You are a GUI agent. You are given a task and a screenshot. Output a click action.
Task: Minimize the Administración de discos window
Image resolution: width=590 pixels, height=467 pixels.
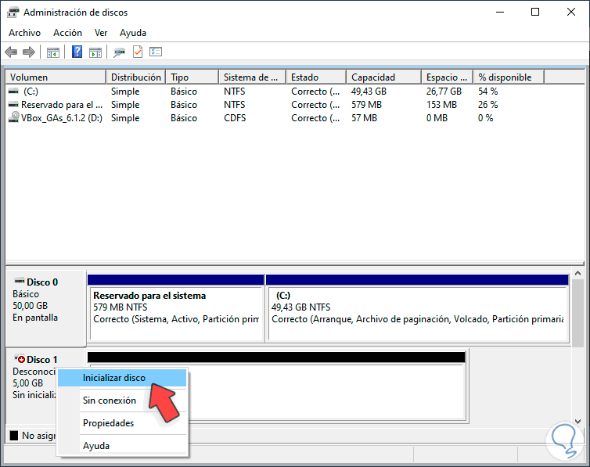pyautogui.click(x=500, y=12)
